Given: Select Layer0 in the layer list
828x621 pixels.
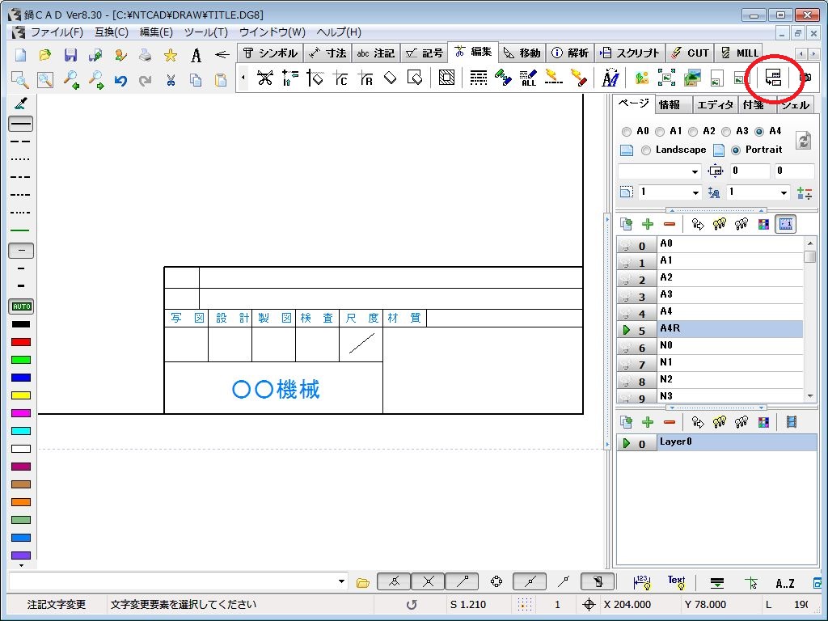Looking at the screenshot, I should pyautogui.click(x=716, y=442).
